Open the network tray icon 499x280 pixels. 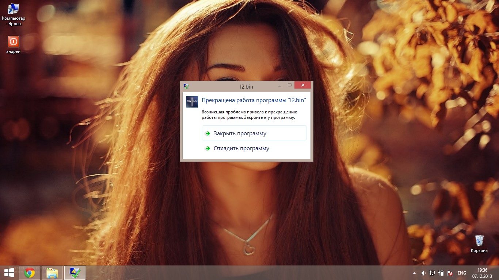432,273
